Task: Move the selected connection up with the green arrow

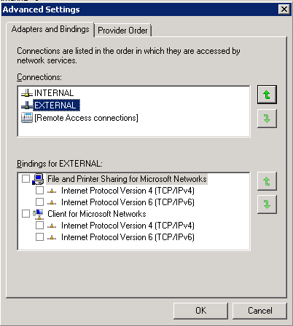Action: pyautogui.click(x=267, y=95)
